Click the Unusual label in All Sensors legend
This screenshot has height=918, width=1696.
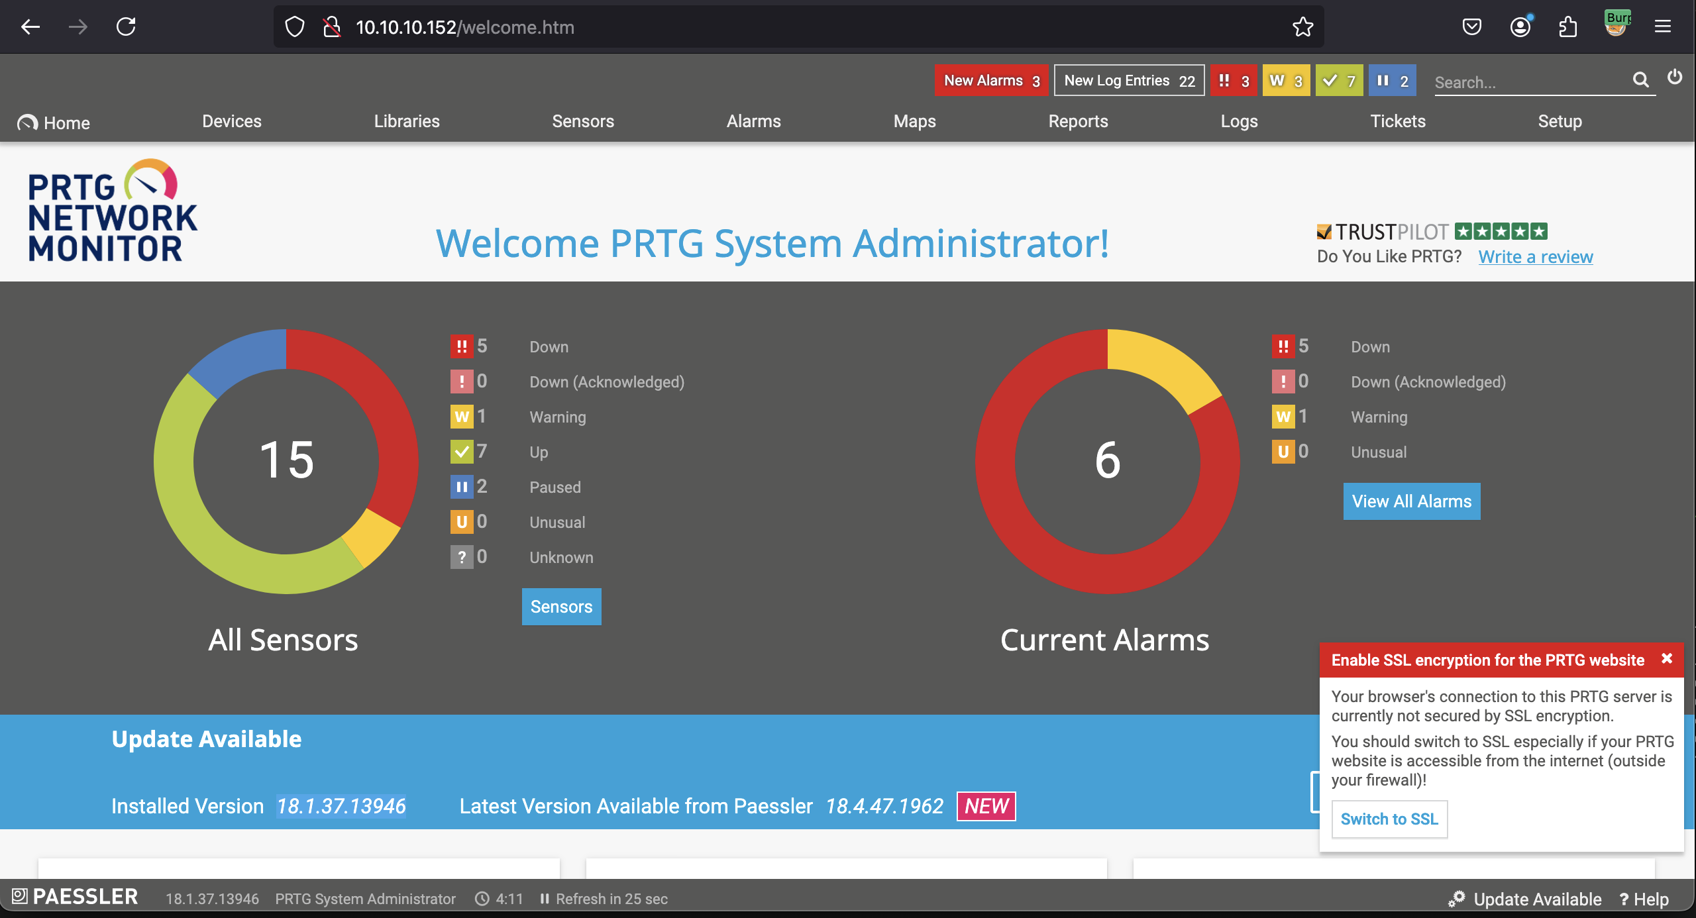pos(557,523)
